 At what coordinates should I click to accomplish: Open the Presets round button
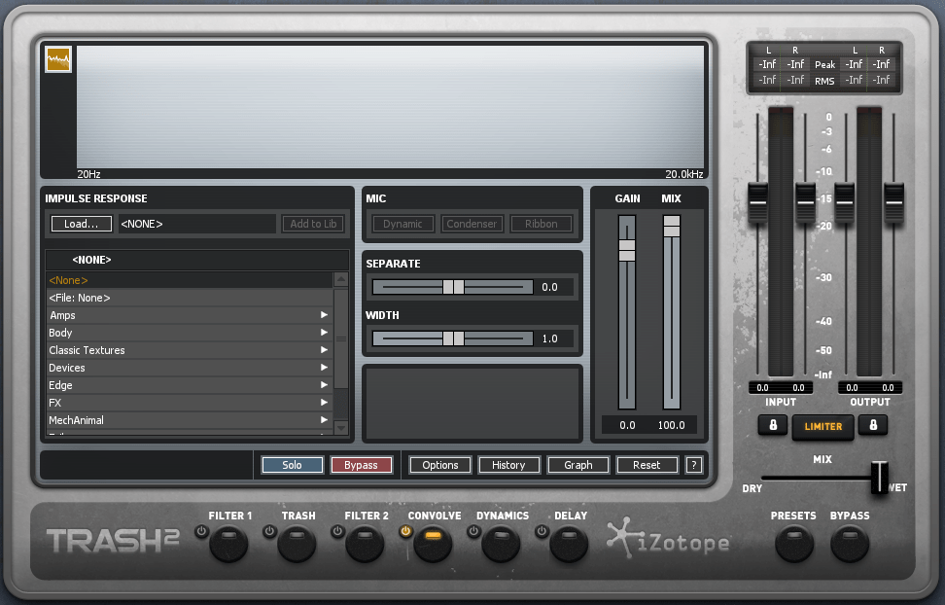coord(793,543)
